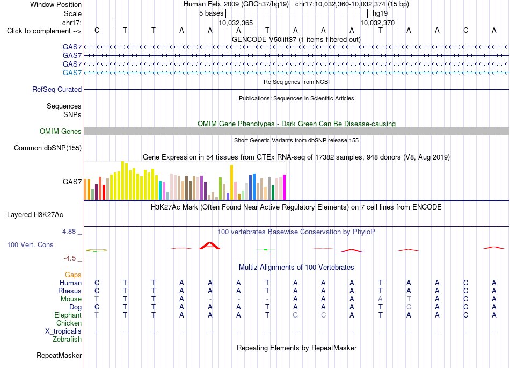Click the '5 bases' scale text

(211, 13)
